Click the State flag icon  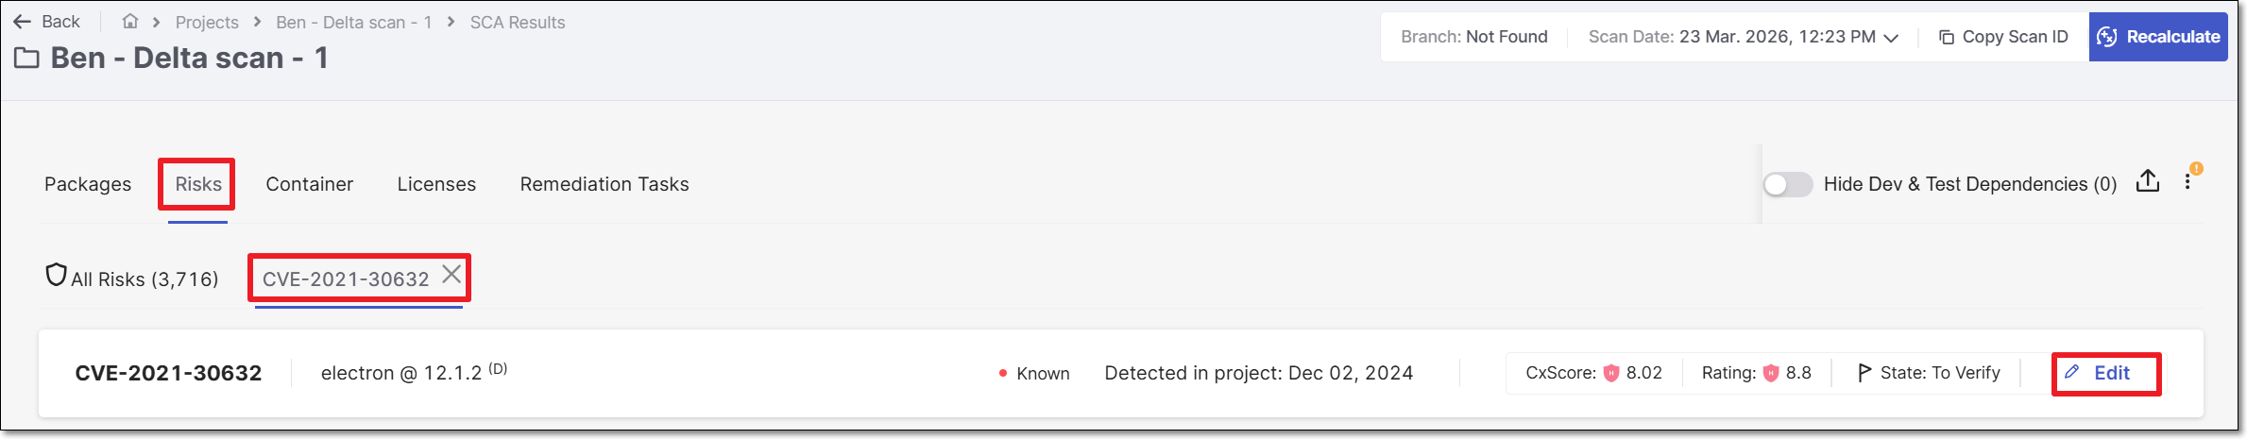1864,373
